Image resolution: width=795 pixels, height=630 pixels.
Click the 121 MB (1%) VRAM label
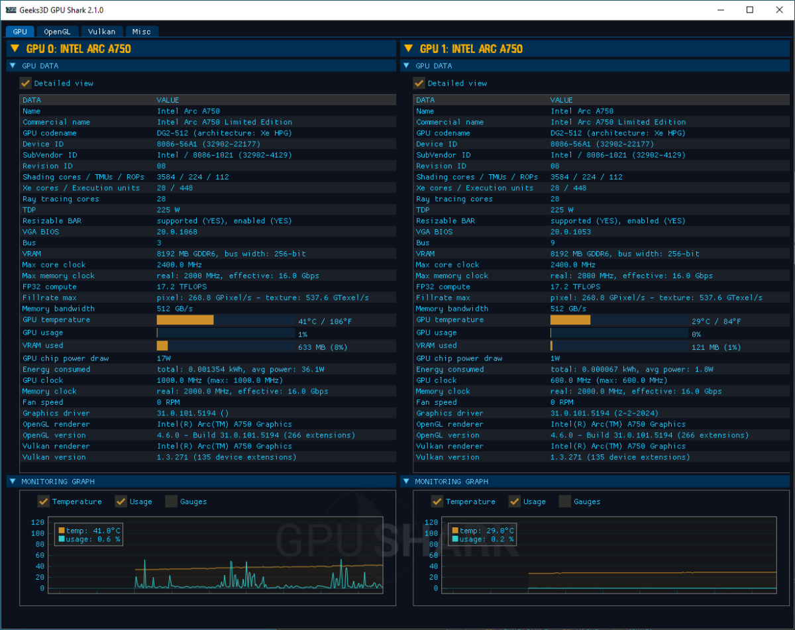point(716,347)
